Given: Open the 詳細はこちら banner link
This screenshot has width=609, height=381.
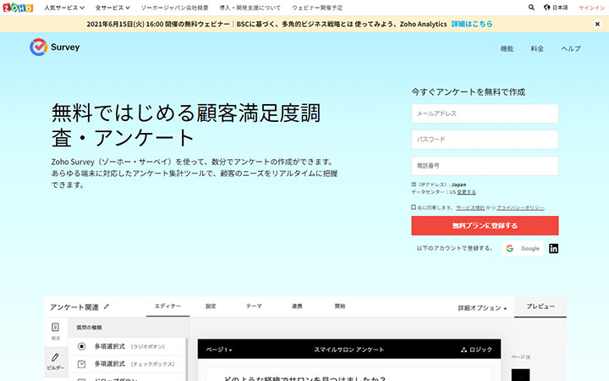Looking at the screenshot, I should click(471, 24).
